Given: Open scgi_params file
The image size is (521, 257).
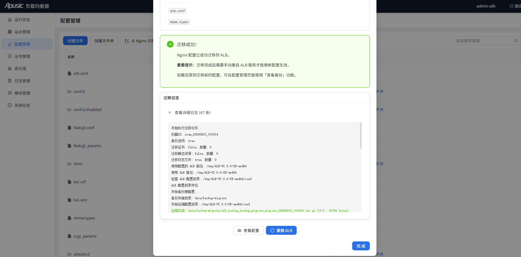Looking at the screenshot, I should 85,236.
